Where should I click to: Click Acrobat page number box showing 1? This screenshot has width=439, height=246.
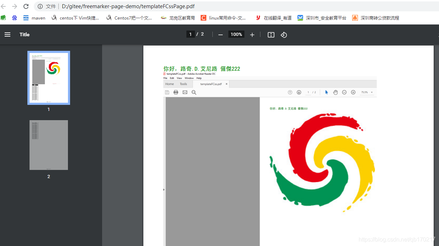pyautogui.click(x=308, y=92)
